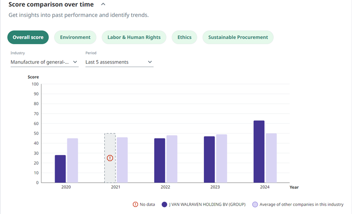Collapse the Score comparison over time section
The width and height of the screenshot is (352, 214).
pyautogui.click(x=103, y=5)
